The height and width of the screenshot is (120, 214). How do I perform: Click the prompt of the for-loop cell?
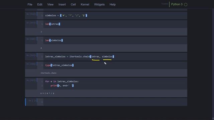[31, 80]
